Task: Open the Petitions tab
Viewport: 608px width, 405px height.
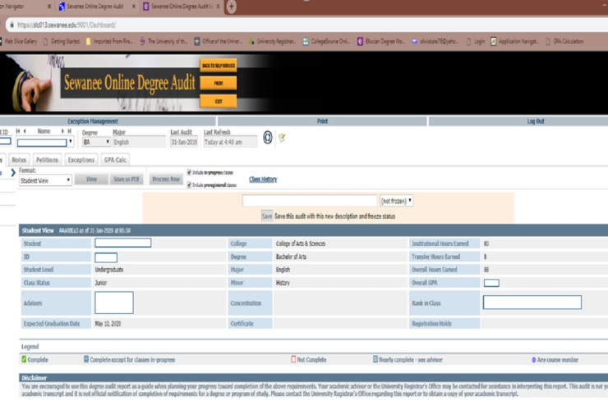Action: pos(47,160)
